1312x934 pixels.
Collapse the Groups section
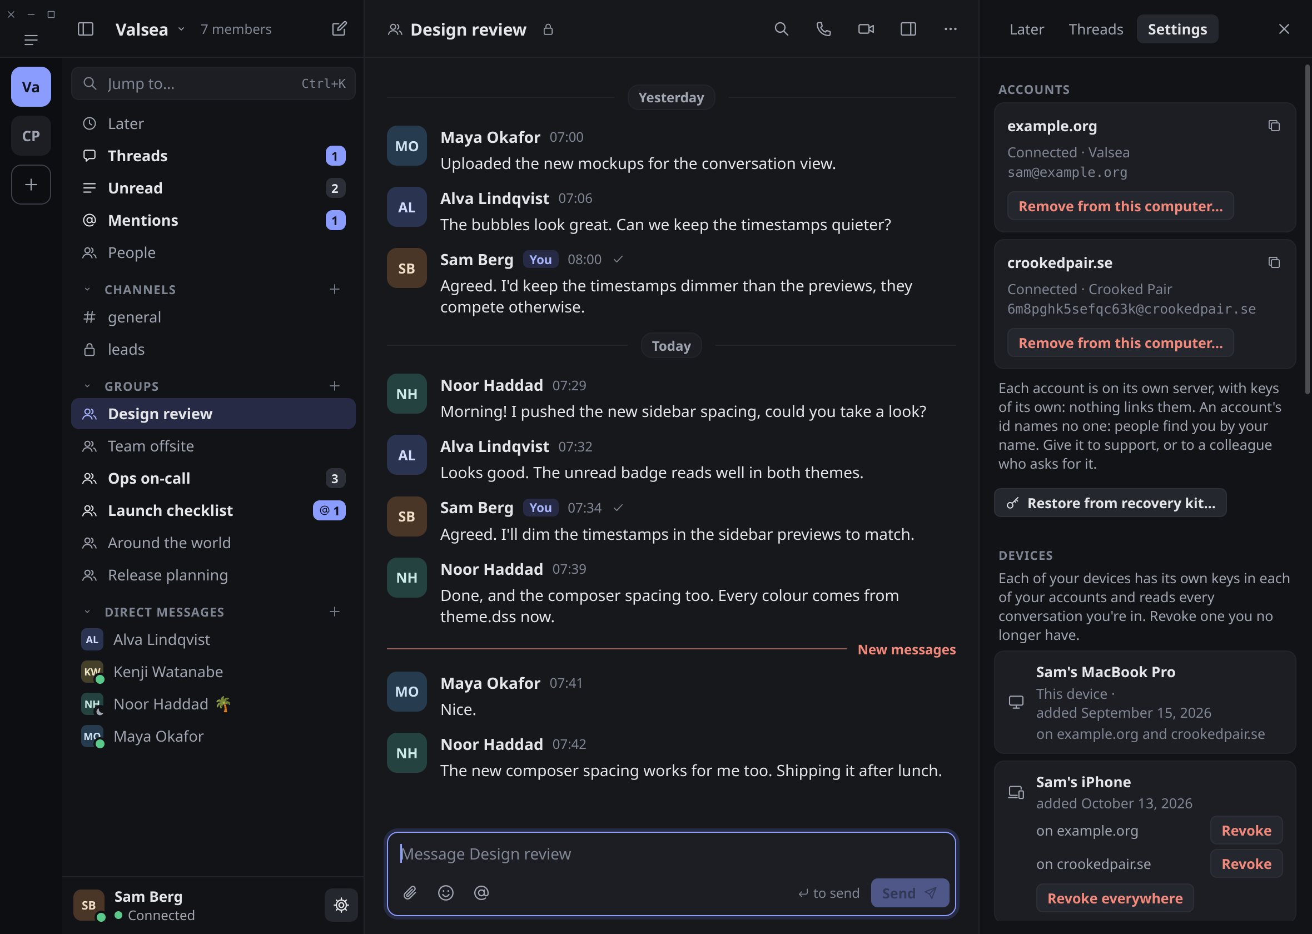tap(87, 386)
